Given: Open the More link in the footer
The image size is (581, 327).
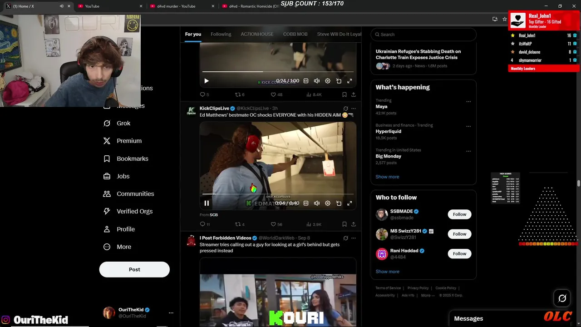Looking at the screenshot, I should point(427,295).
